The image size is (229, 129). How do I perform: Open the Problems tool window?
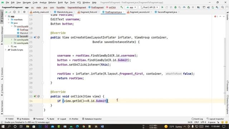pos(23,119)
